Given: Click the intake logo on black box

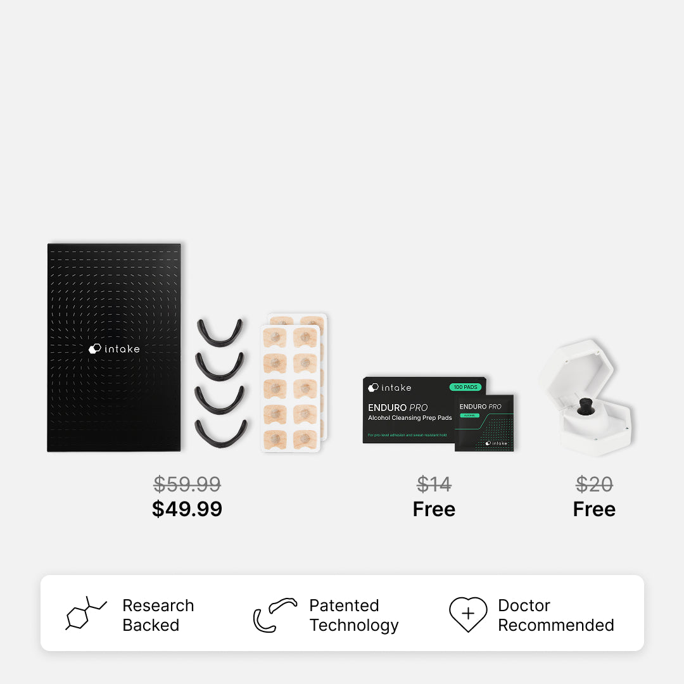Looking at the screenshot, I should (x=114, y=348).
